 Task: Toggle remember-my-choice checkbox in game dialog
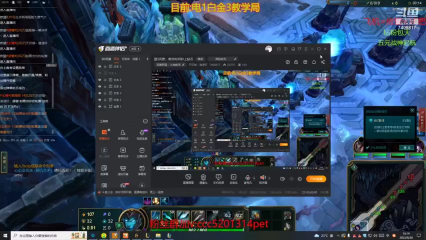click(367, 148)
